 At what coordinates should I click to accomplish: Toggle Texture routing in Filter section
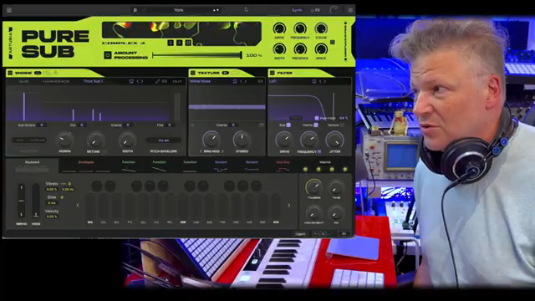[342, 125]
